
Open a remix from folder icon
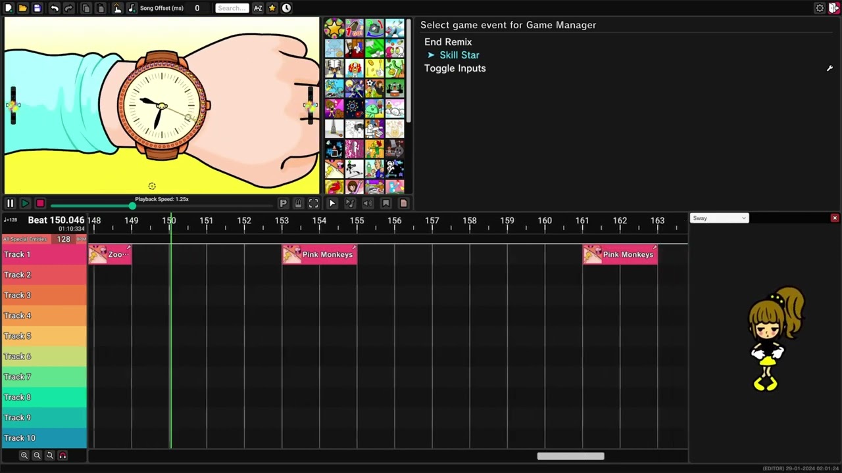click(22, 8)
